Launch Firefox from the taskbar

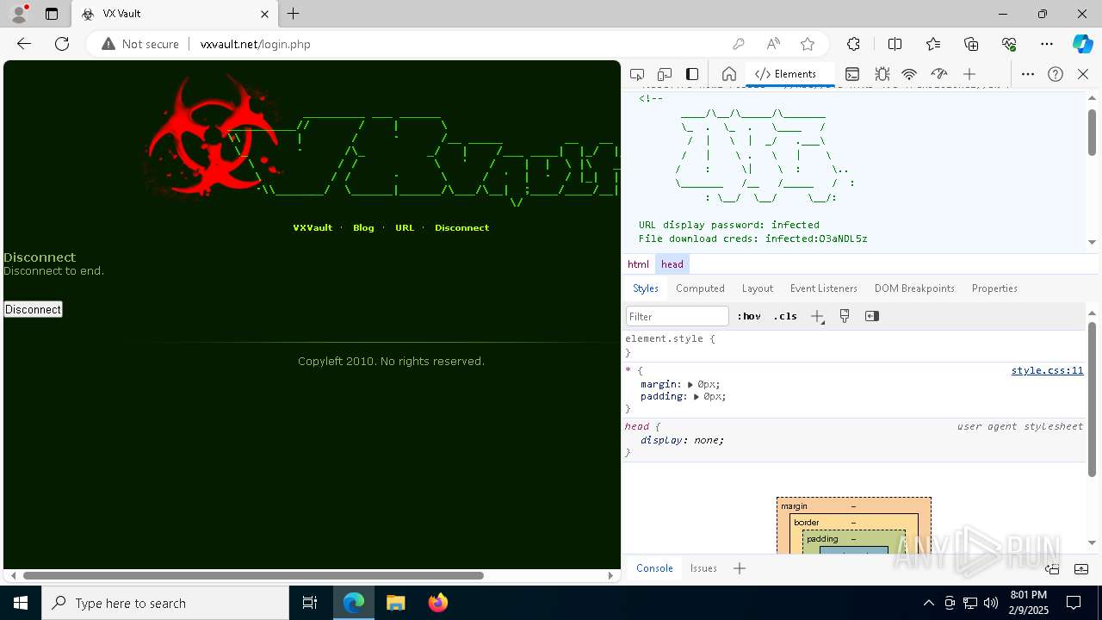pos(438,603)
